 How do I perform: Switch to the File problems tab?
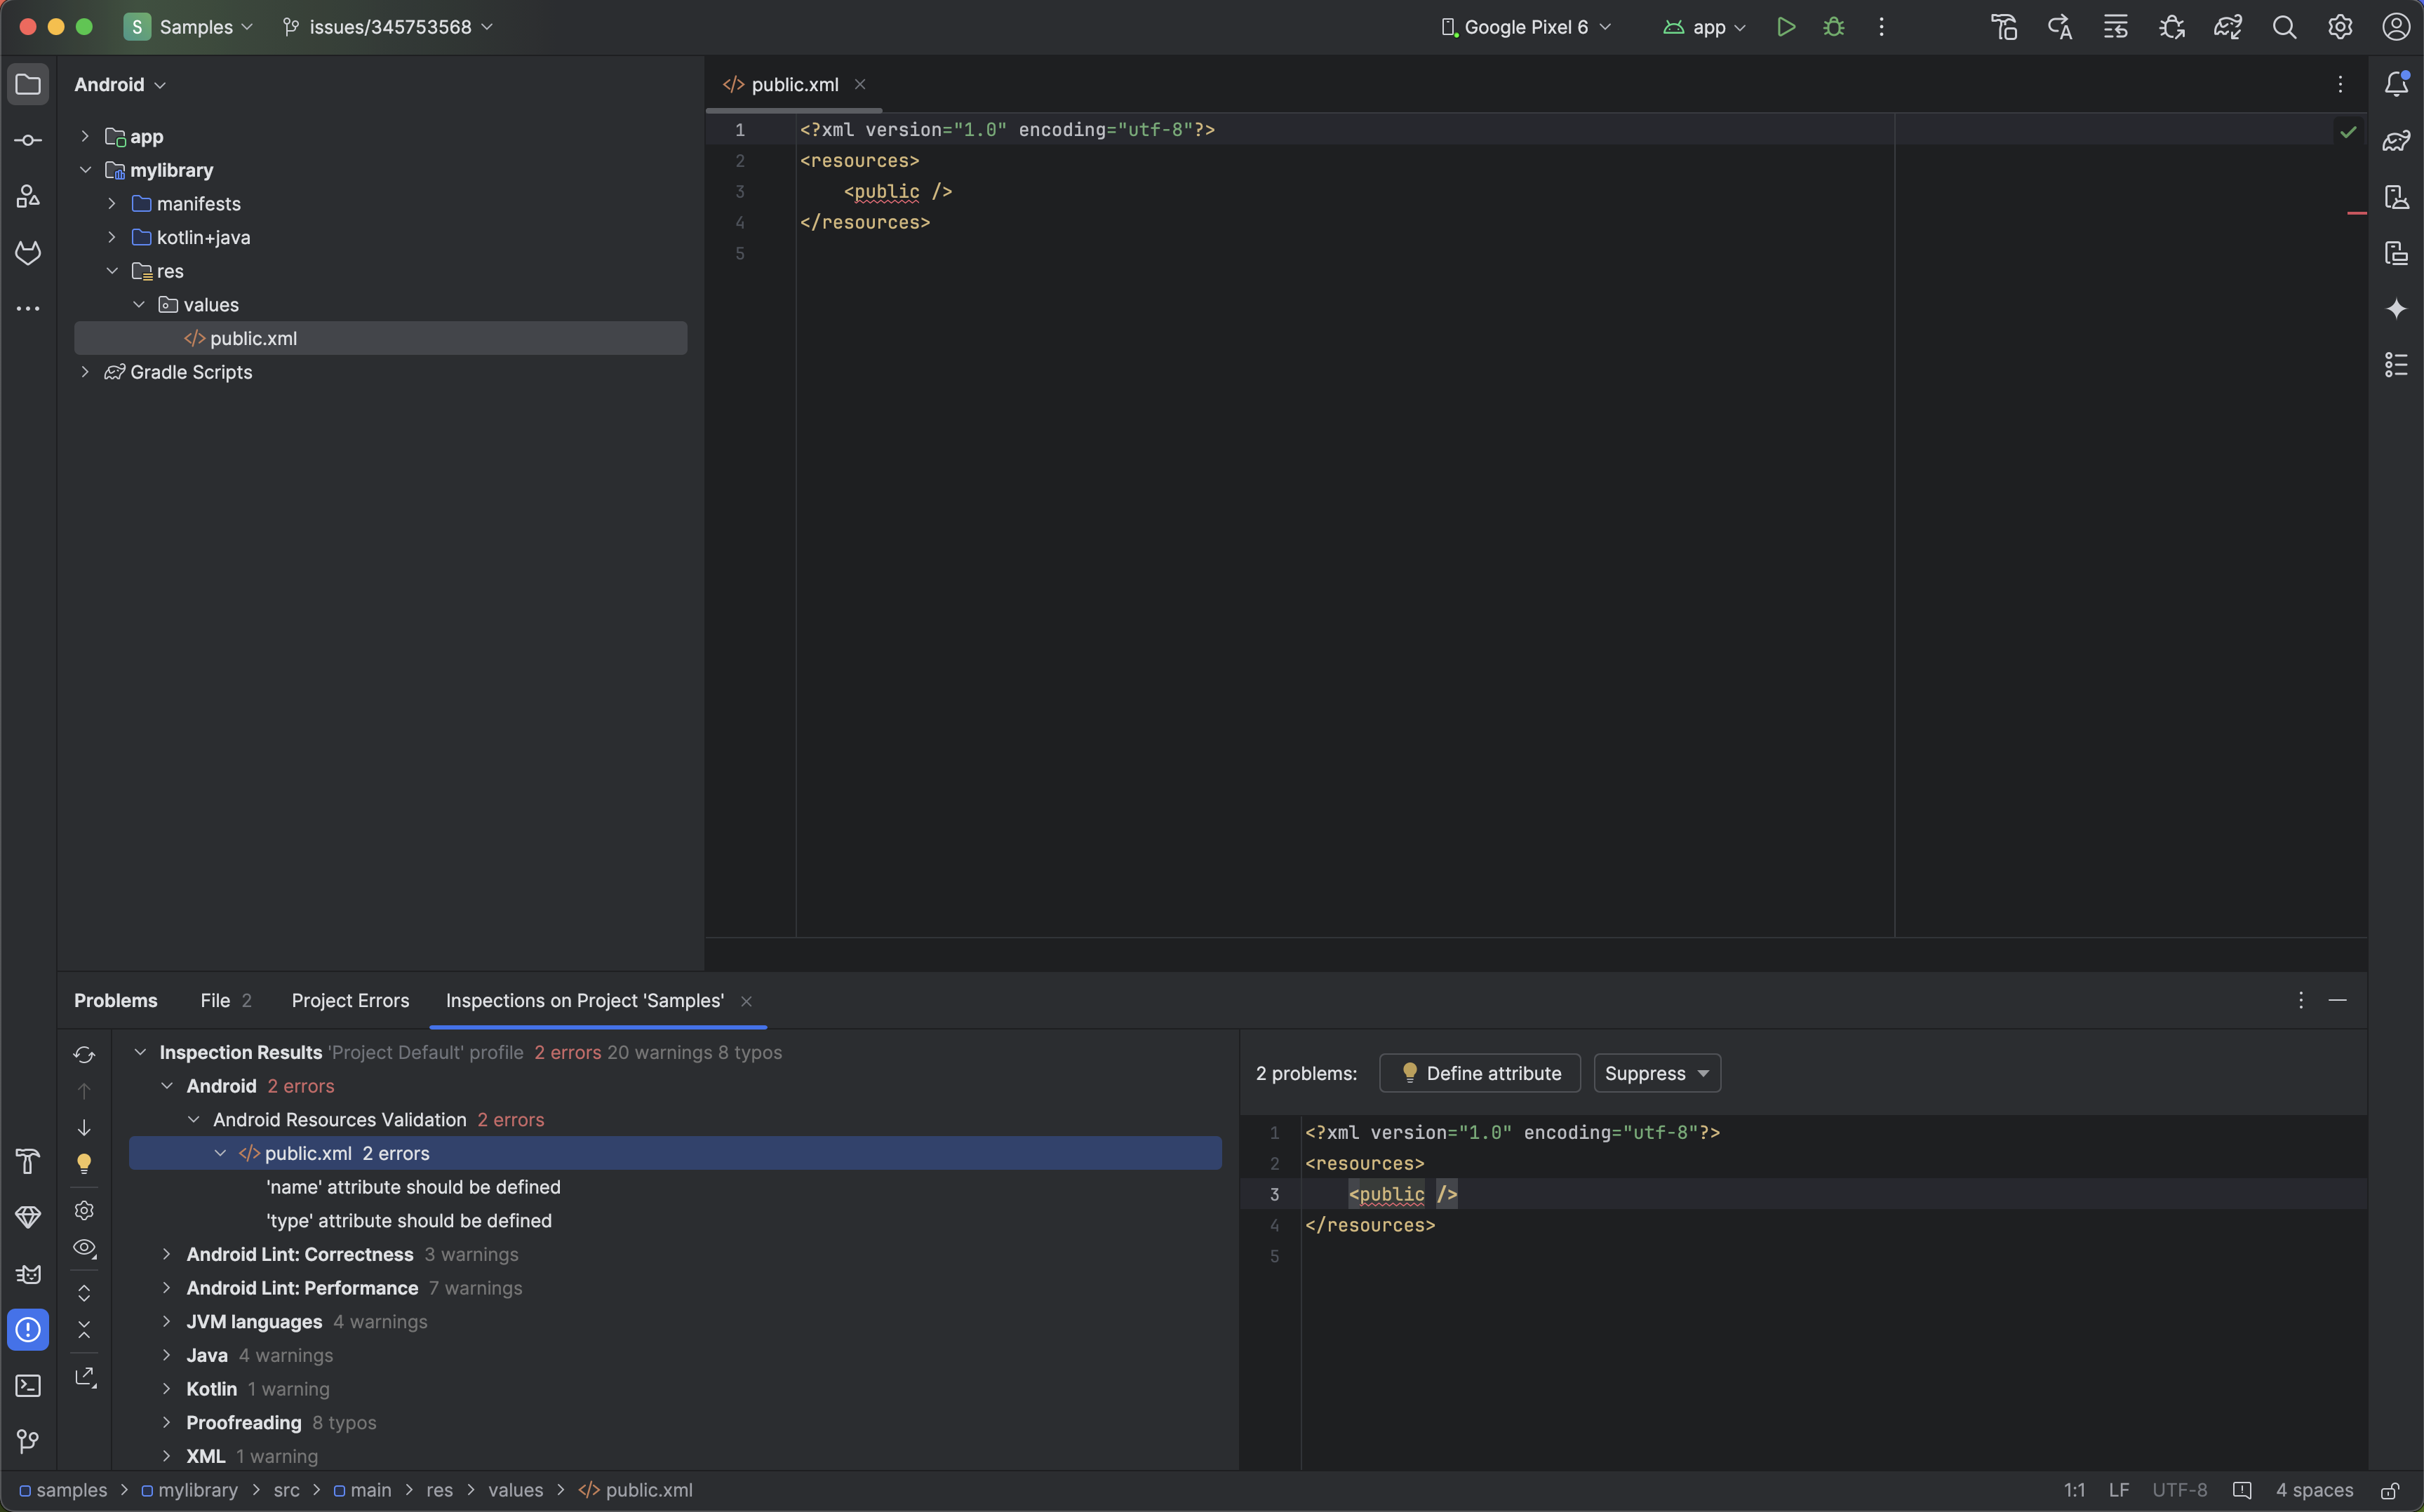point(224,1001)
